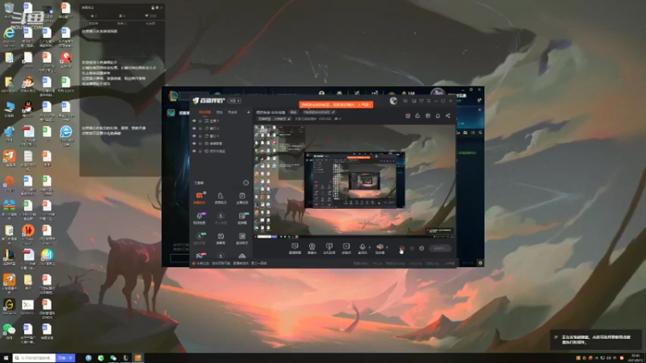This screenshot has width=646, height=363.
Task: Open the green-tagged tool ending the second toolbox row
Action: (x=242, y=218)
